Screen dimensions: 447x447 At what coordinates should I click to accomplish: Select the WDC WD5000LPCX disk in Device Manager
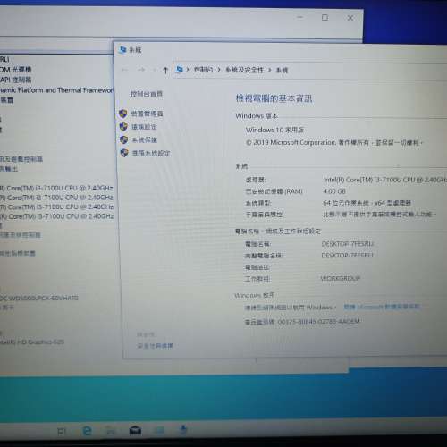(x=39, y=298)
